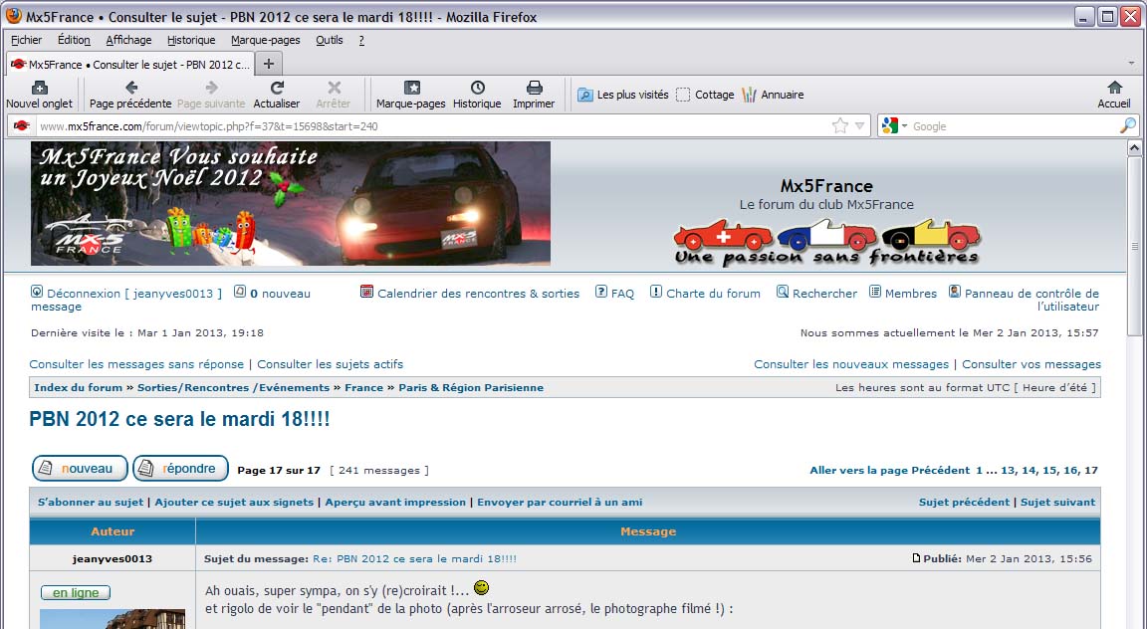Click the topic title PBN 2012 heading
Screen dimensions: 1147x629
(x=179, y=419)
